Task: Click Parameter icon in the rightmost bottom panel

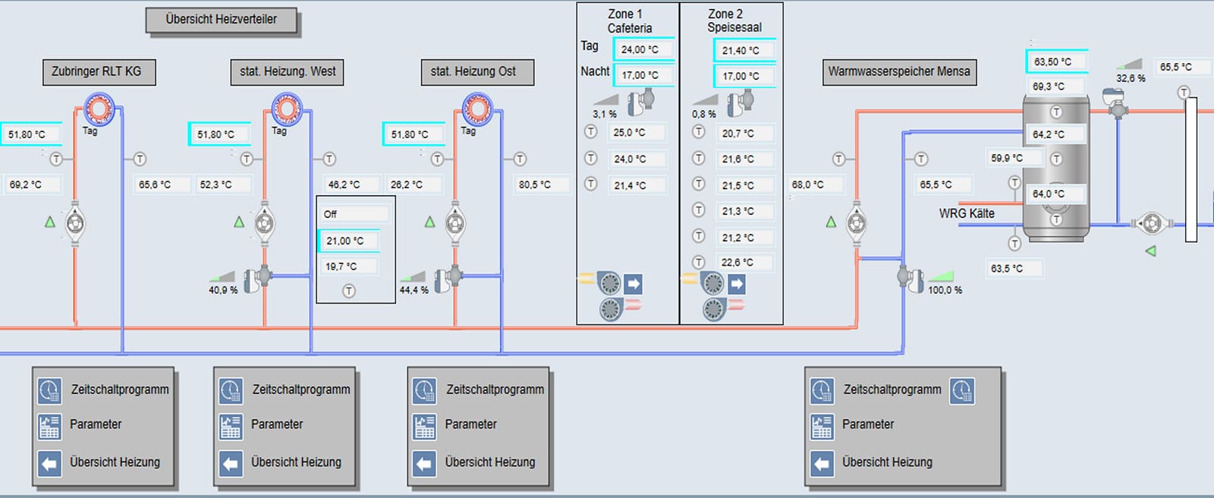Action: [x=822, y=426]
